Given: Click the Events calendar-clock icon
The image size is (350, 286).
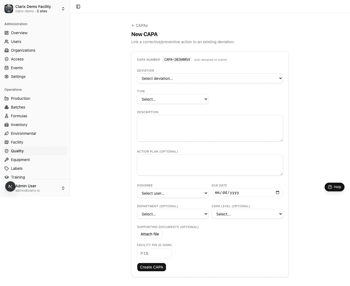Looking at the screenshot, I should tap(7, 68).
